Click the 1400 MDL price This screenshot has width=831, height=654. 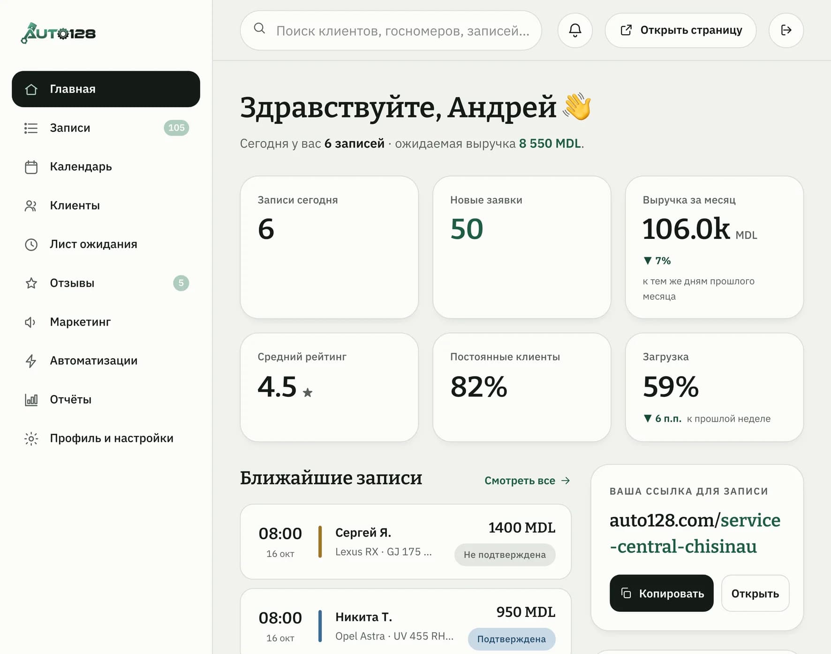point(522,528)
